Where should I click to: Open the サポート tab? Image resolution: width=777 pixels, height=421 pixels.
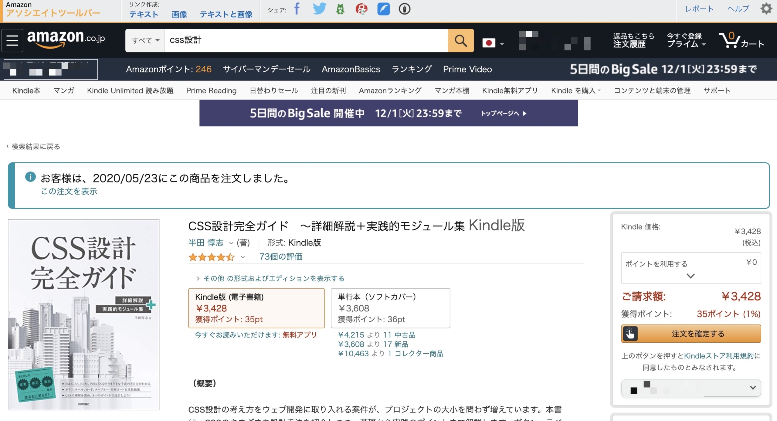click(x=717, y=90)
